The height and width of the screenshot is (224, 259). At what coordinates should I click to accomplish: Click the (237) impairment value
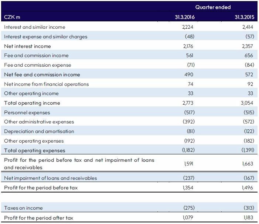(189, 178)
